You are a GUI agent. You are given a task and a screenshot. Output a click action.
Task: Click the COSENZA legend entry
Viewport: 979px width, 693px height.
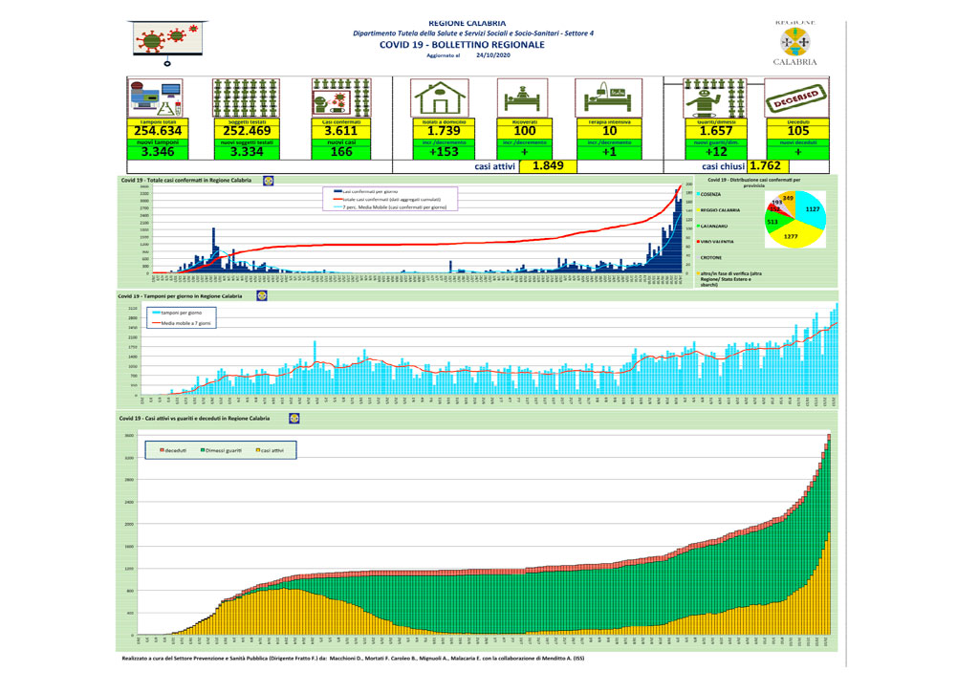tap(710, 195)
